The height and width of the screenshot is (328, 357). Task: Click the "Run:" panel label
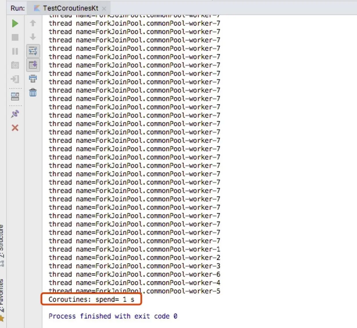click(x=18, y=8)
